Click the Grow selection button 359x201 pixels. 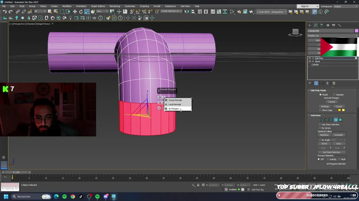coord(339,144)
